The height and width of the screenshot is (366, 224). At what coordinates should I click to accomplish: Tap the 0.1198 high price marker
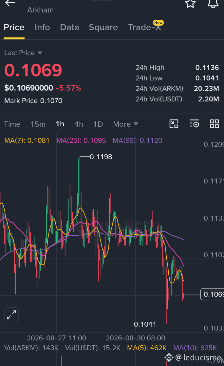101,157
